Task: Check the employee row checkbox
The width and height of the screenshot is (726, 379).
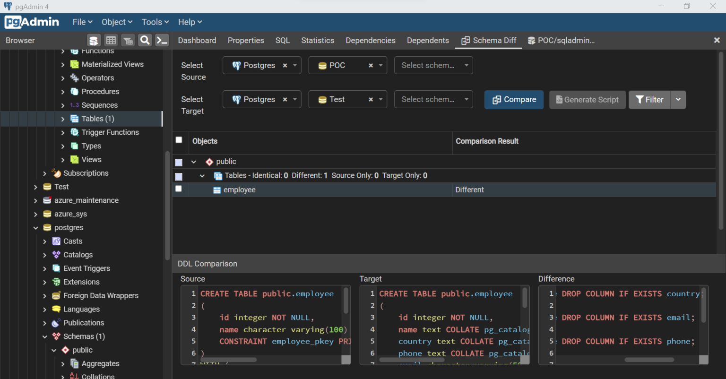Action: (x=179, y=189)
